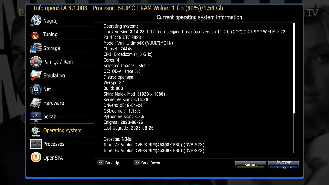Switch to the Tuning menu entry
The height and width of the screenshot is (185, 329).
tap(62, 34)
